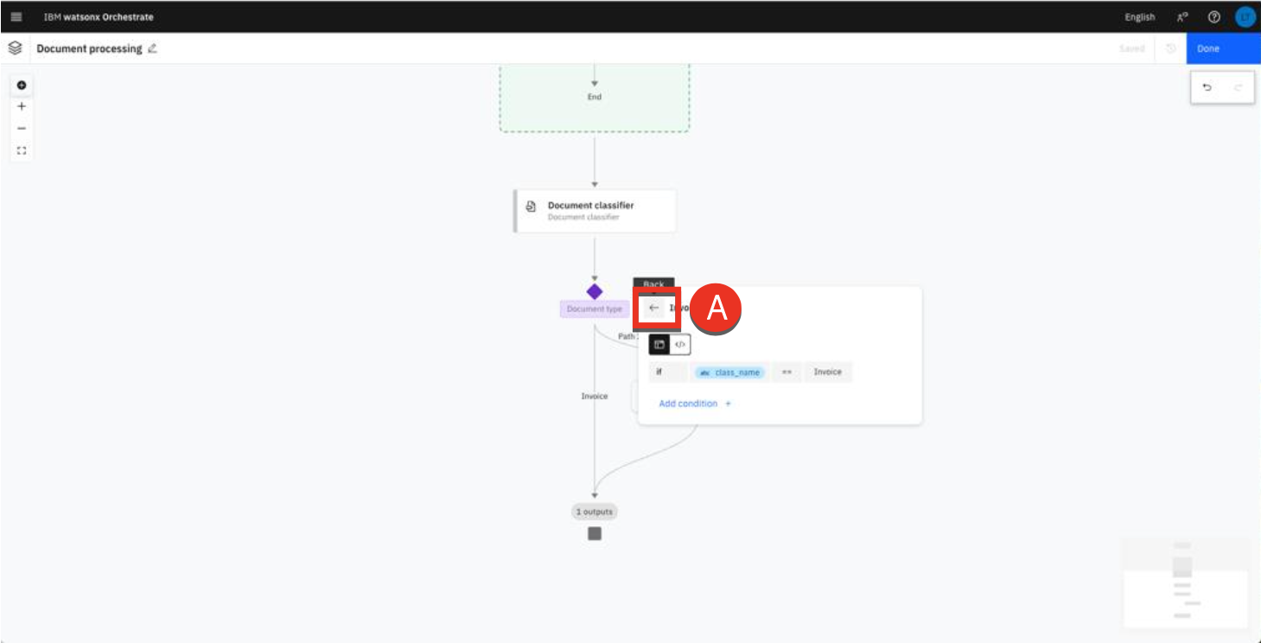Undo the last canvas change
The height and width of the screenshot is (643, 1261).
(1207, 87)
